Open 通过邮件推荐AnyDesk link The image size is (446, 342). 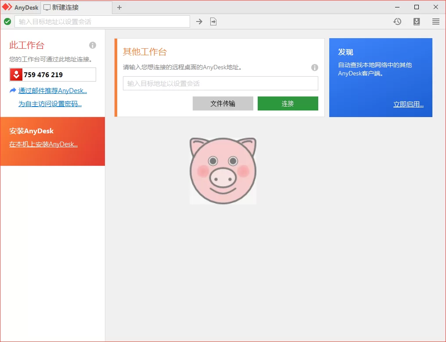(x=53, y=91)
